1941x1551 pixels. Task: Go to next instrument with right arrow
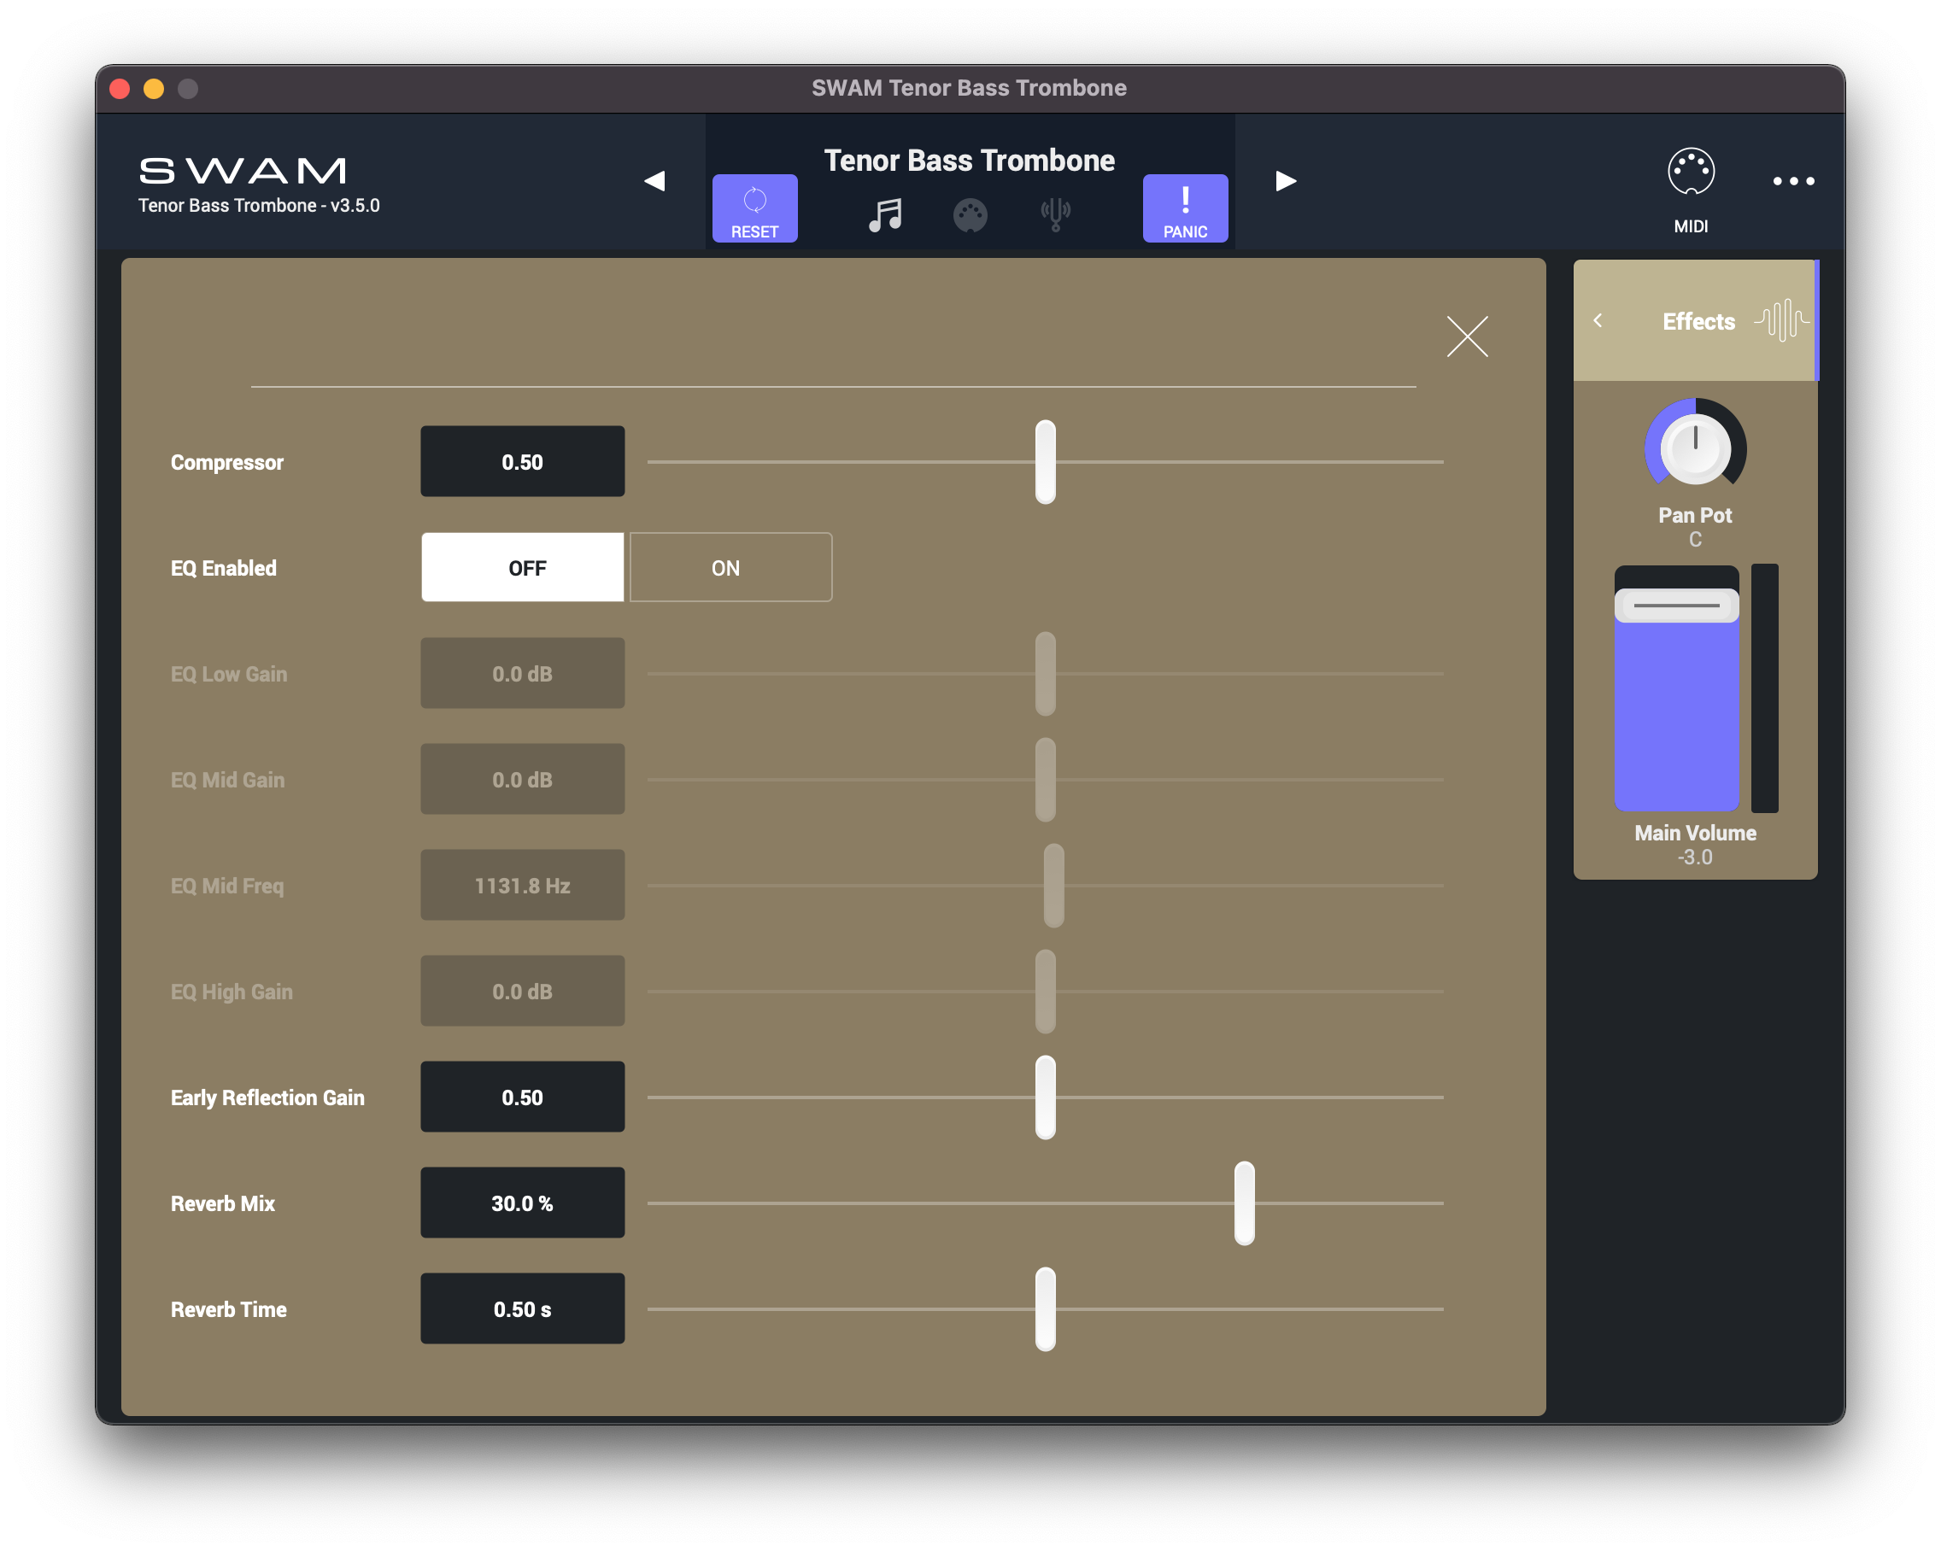1286,181
